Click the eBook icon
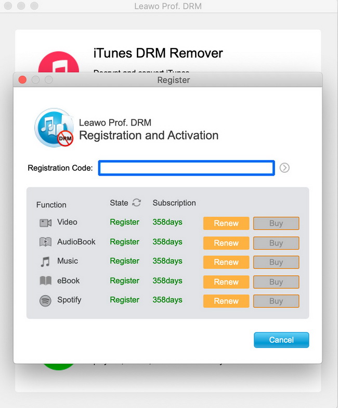The image size is (338, 408). click(x=45, y=281)
